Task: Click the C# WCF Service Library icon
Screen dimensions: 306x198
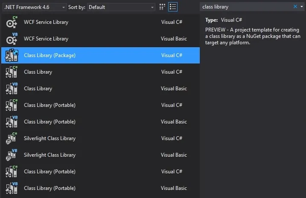Action: [12, 22]
